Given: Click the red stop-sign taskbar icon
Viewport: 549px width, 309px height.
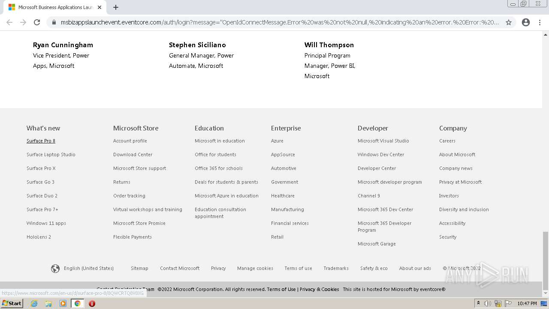Looking at the screenshot, I should [92, 303].
